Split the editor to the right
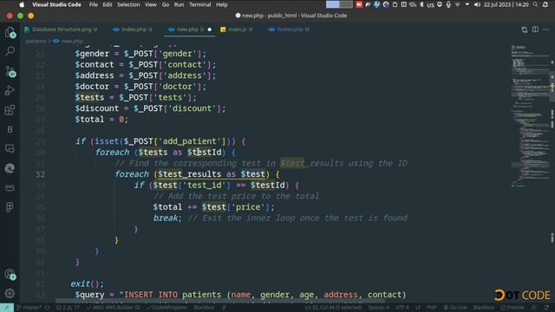The height and width of the screenshot is (312, 555). coord(535,29)
